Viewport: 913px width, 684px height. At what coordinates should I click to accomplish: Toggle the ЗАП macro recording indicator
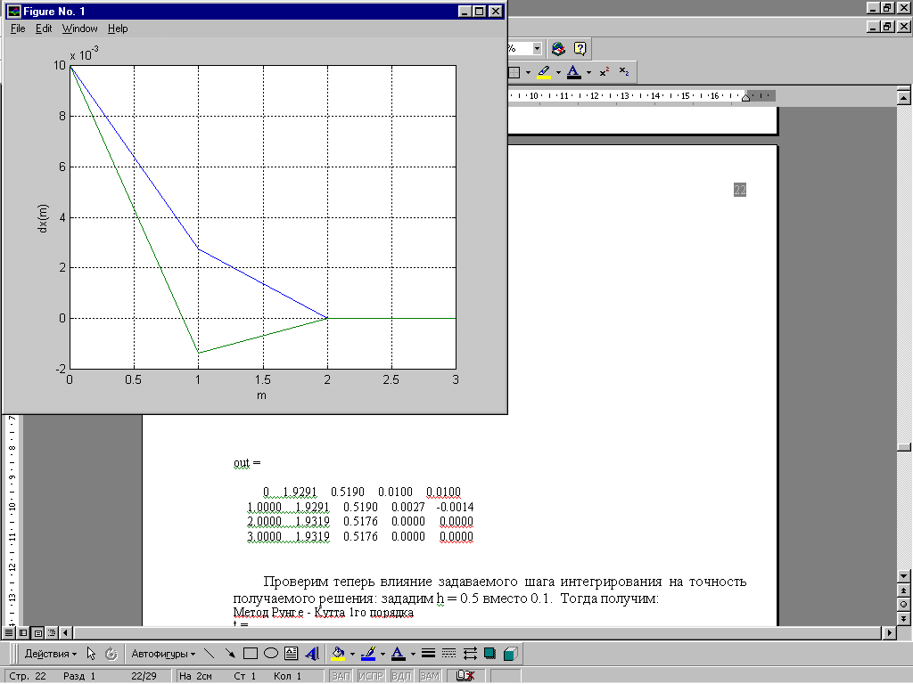tap(341, 676)
